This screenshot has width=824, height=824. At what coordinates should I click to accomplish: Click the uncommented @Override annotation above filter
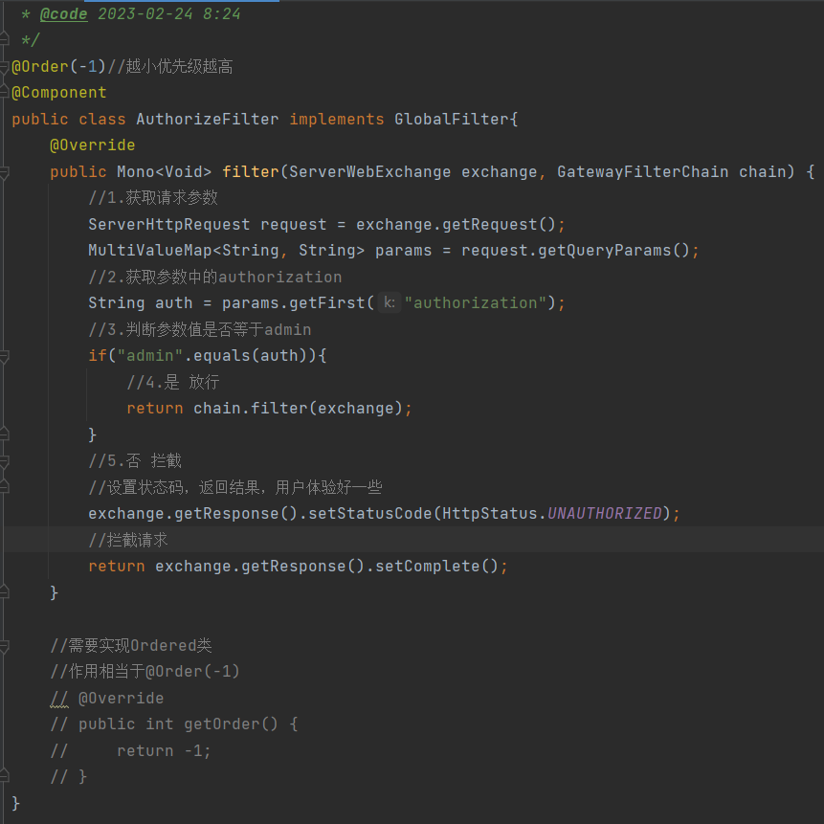point(93,145)
